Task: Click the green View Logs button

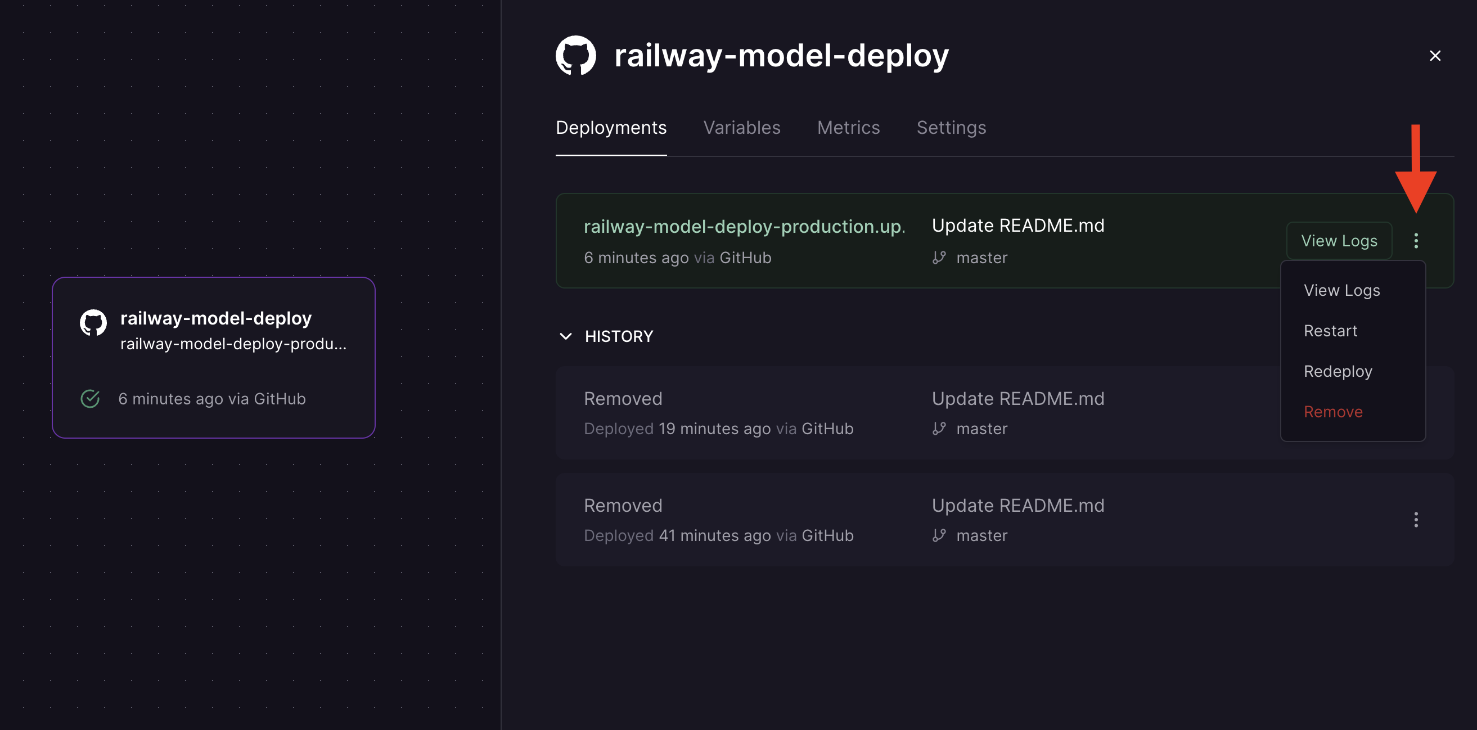Action: pyautogui.click(x=1339, y=241)
